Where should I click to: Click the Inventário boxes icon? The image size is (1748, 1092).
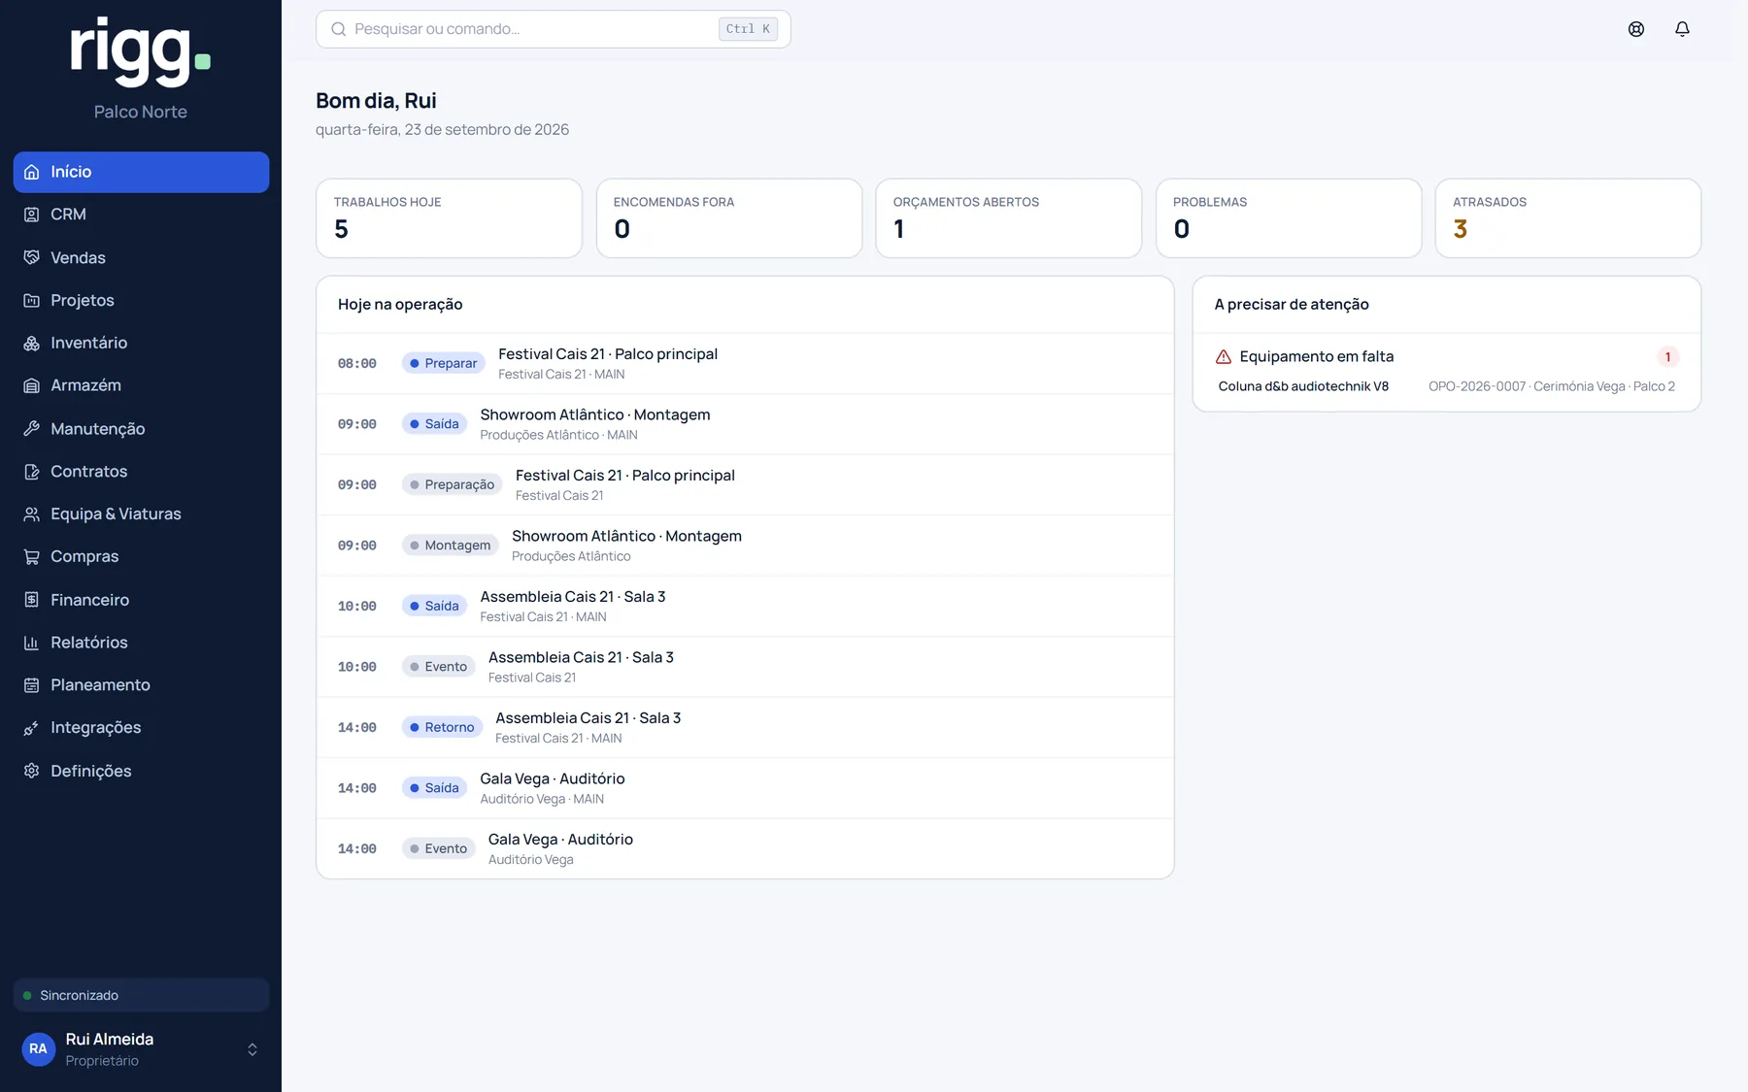(x=32, y=343)
